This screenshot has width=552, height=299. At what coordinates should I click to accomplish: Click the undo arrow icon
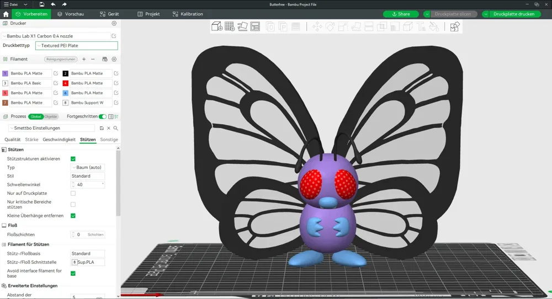pos(53,4)
